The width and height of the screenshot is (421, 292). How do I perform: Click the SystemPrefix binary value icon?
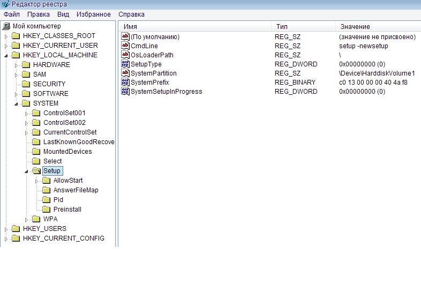pos(126,83)
